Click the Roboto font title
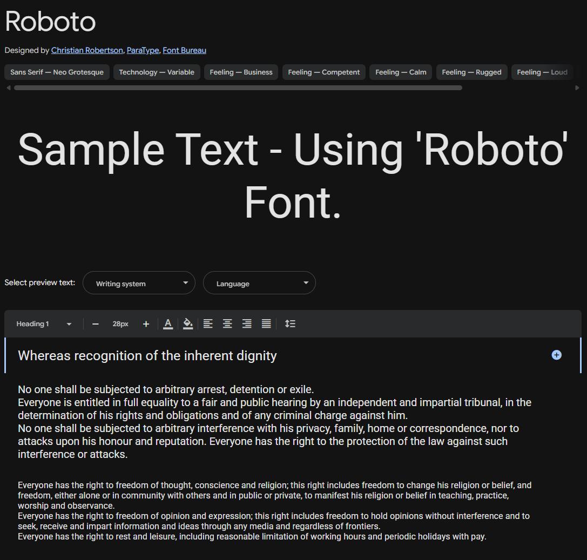587x560 pixels. (50, 22)
